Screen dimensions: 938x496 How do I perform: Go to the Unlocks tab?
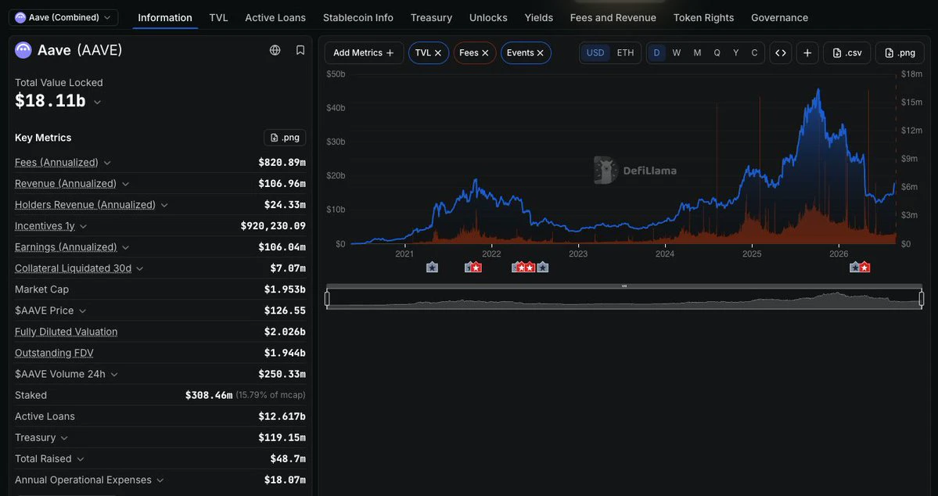(x=488, y=18)
